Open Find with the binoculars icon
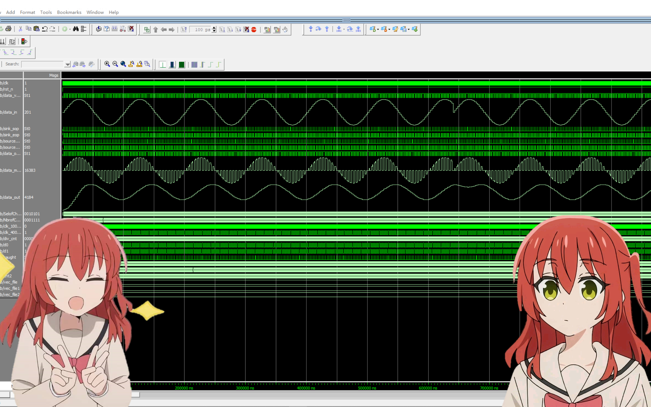The width and height of the screenshot is (651, 407). [76, 29]
